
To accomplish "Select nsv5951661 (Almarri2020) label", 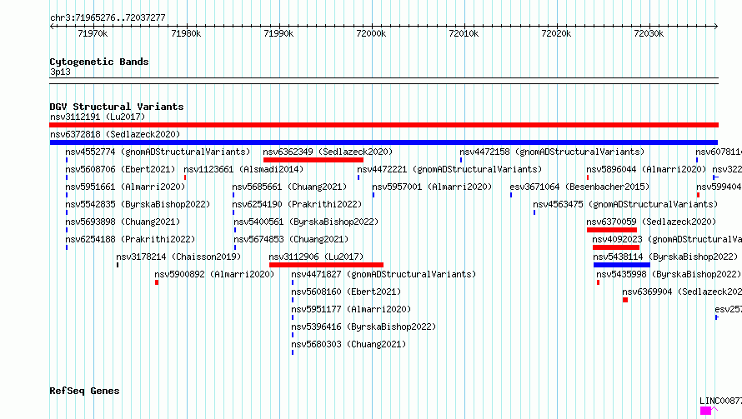I will tap(125, 187).
